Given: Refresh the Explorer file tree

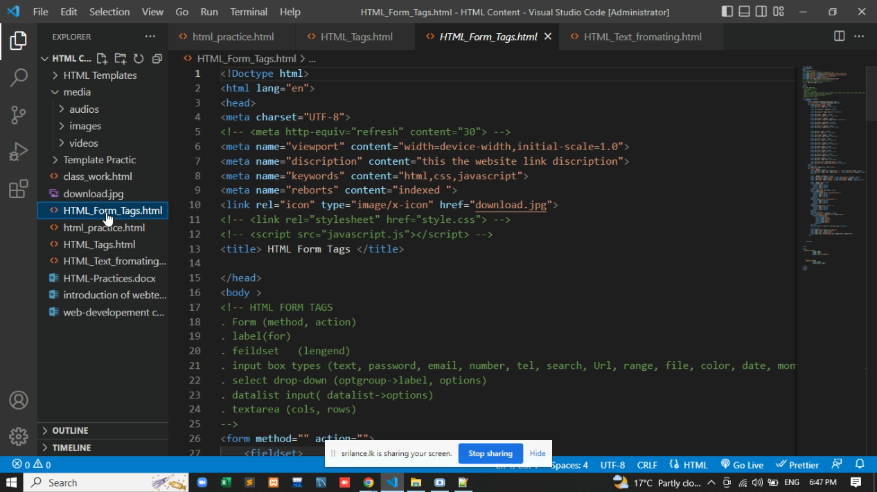Looking at the screenshot, I should pos(139,59).
